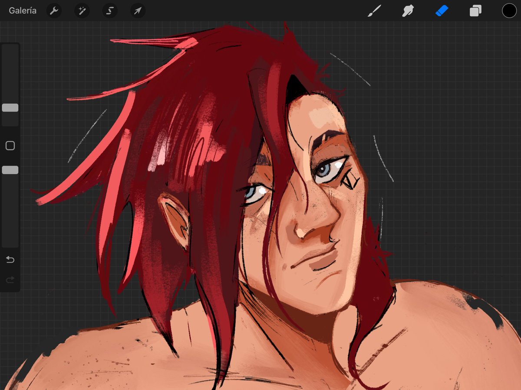Select the Selection S-shaped tool

(110, 11)
